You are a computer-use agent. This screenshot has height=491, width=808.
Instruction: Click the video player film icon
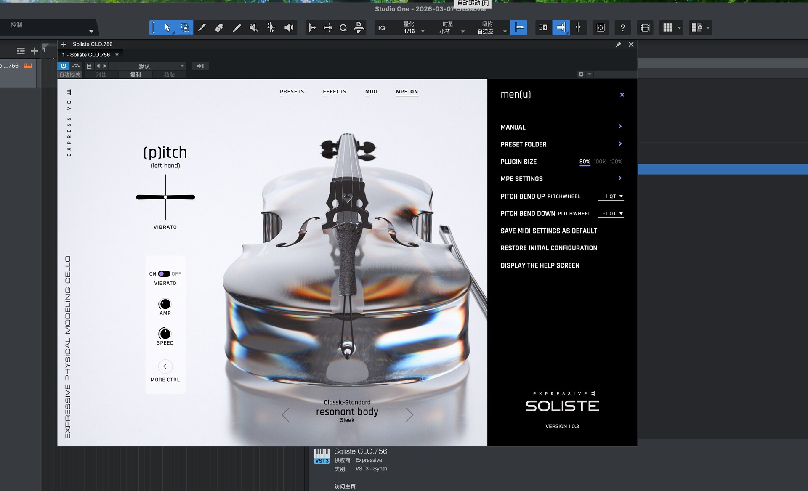[x=645, y=28]
